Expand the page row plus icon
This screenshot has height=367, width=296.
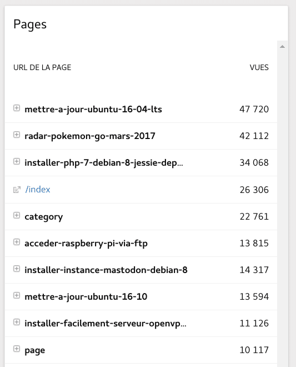click(16, 349)
